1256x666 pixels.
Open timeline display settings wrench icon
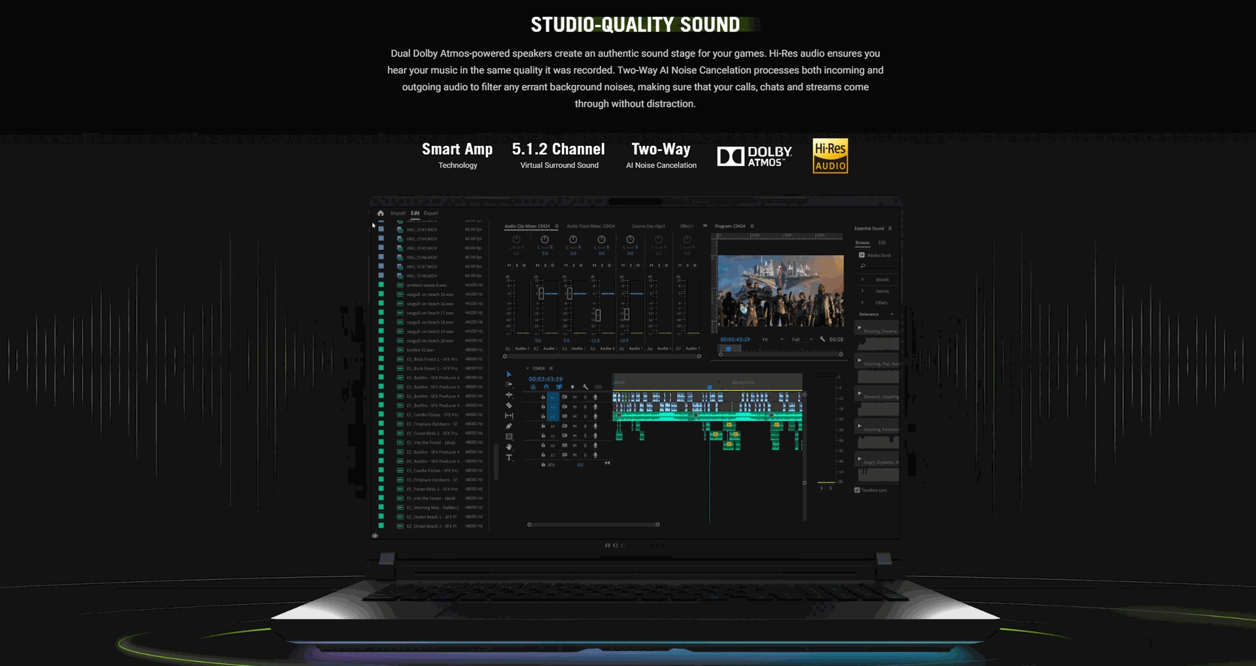point(585,387)
